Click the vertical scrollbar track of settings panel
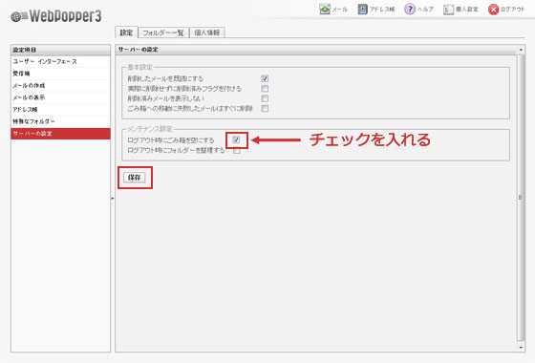 point(521,198)
